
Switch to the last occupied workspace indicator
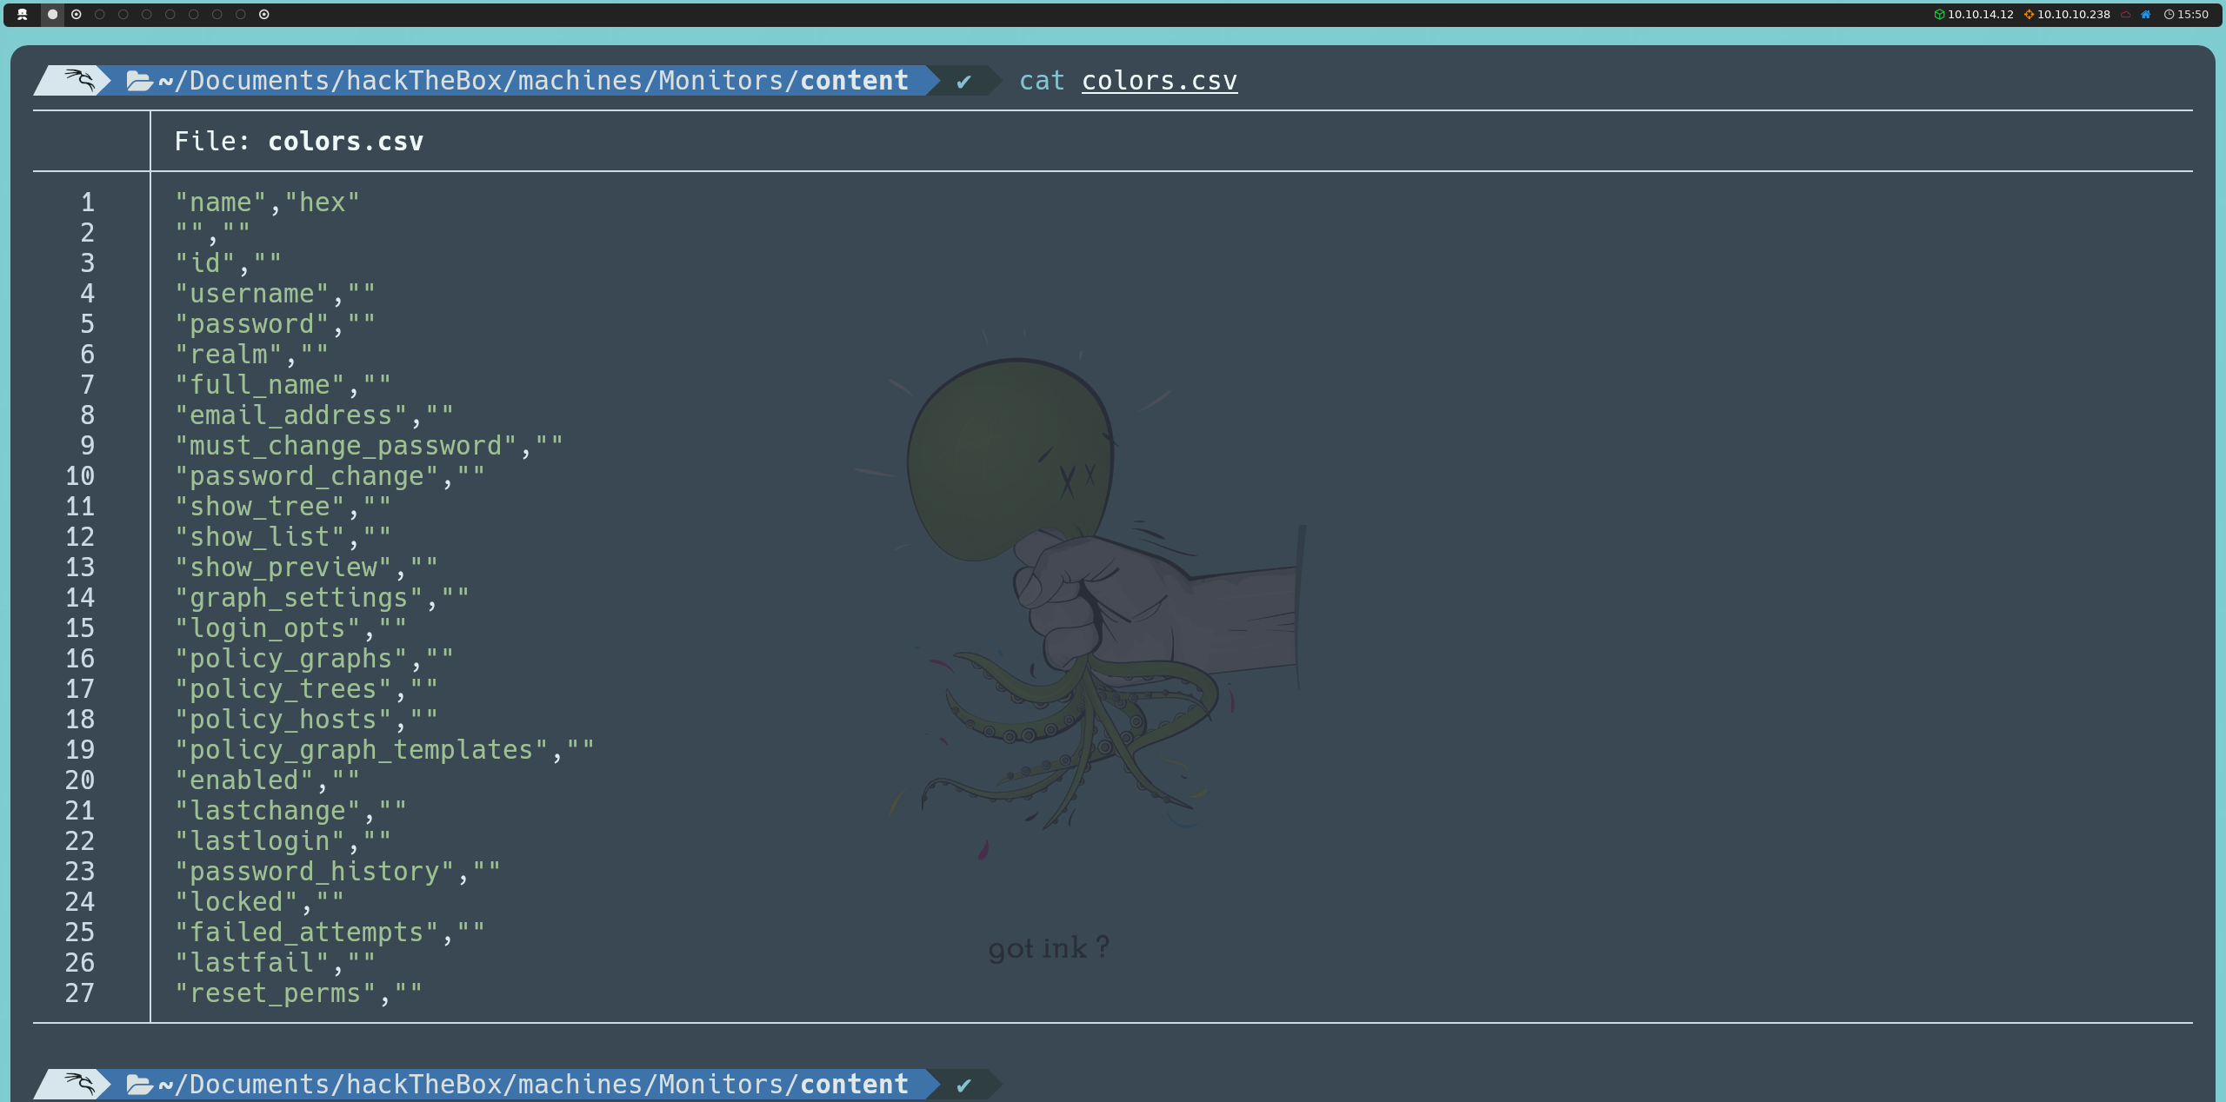click(264, 14)
